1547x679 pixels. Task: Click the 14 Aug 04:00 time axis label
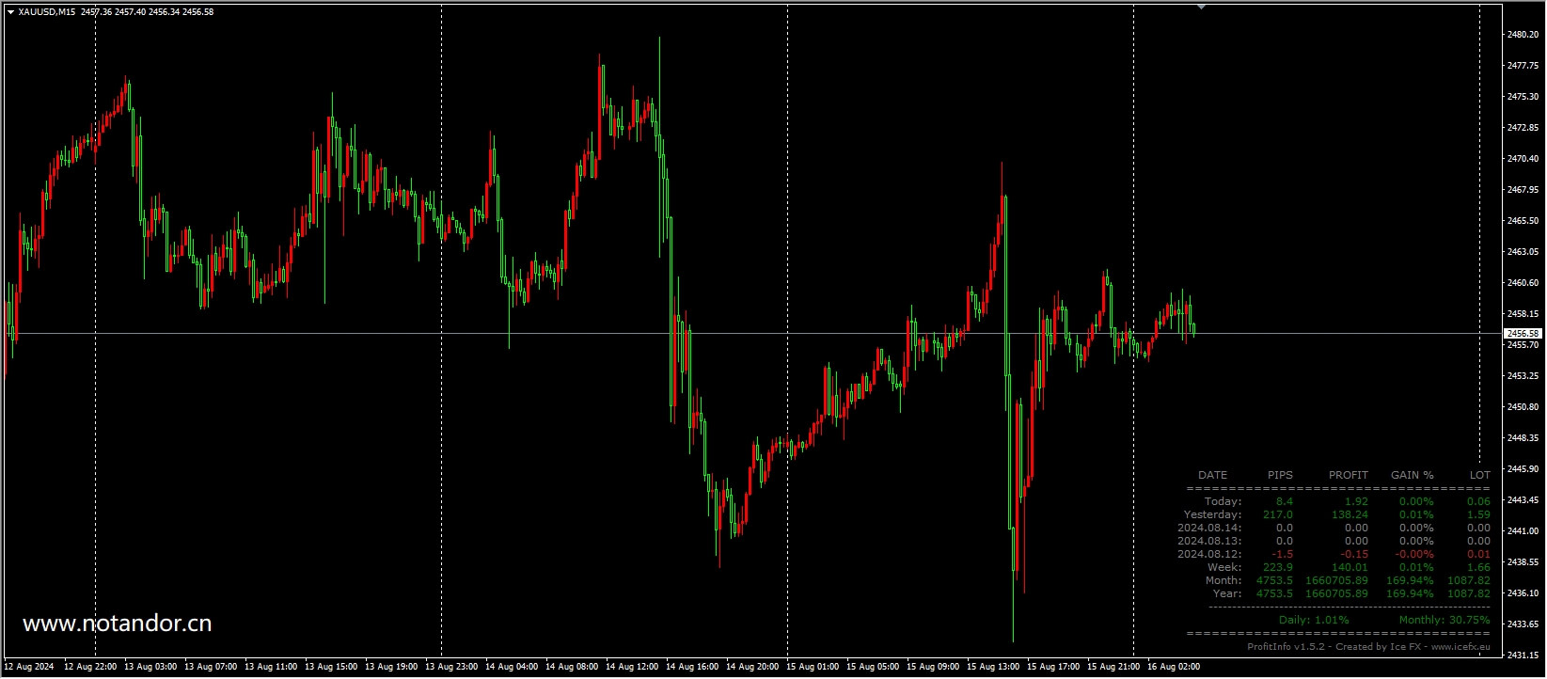512,667
